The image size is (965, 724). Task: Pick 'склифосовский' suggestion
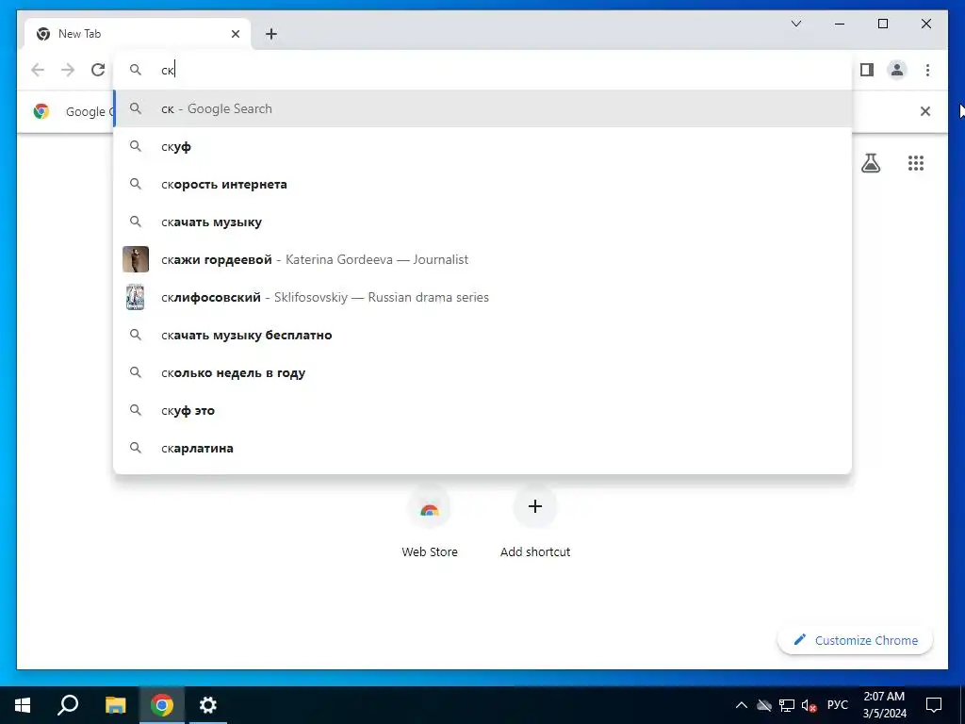(483, 297)
